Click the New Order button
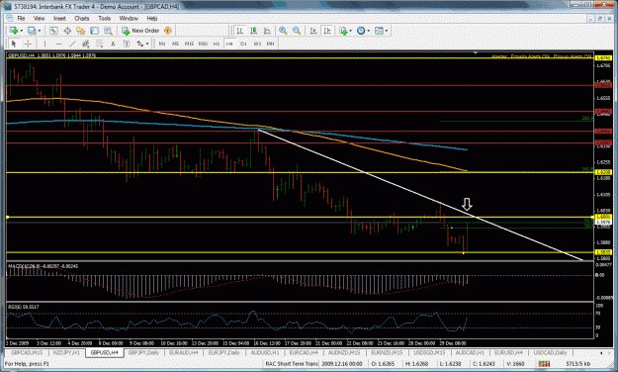This screenshot has width=618, height=372. coord(140,31)
